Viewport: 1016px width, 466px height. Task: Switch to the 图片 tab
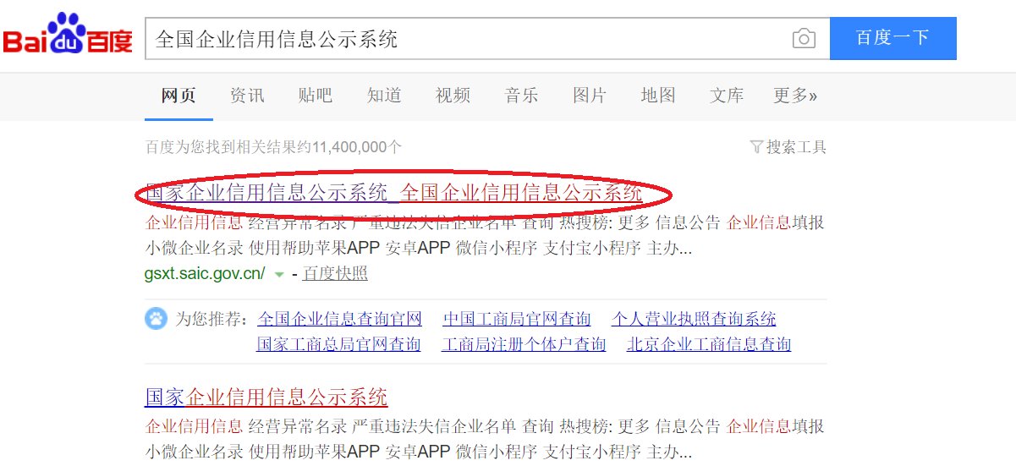tap(590, 96)
